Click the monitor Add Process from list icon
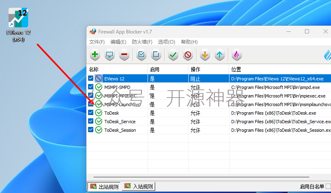Screen dimensions: 331x193 (x=110, y=55)
